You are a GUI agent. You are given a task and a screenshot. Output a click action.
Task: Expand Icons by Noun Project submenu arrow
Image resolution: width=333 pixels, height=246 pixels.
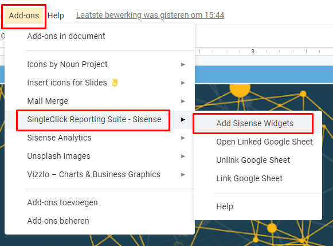pos(183,64)
